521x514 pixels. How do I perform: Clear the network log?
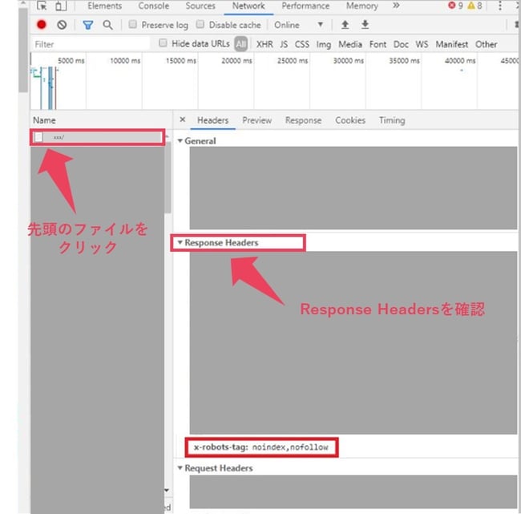click(x=62, y=26)
